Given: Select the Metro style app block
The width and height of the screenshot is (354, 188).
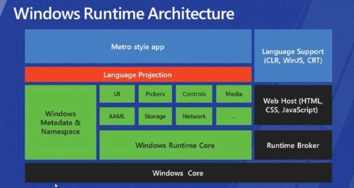Looking at the screenshot, I should [x=138, y=47].
